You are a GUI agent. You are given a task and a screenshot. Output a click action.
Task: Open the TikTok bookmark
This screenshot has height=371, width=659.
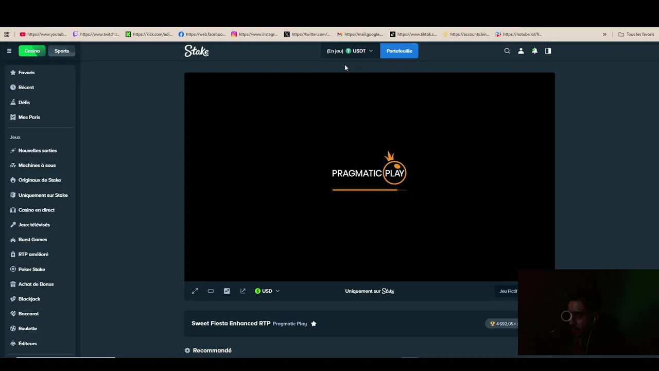[413, 35]
